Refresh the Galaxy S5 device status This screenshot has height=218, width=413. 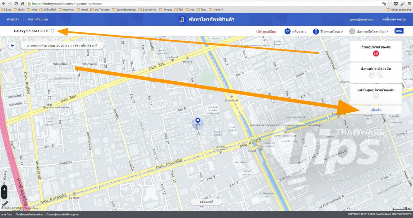point(52,31)
